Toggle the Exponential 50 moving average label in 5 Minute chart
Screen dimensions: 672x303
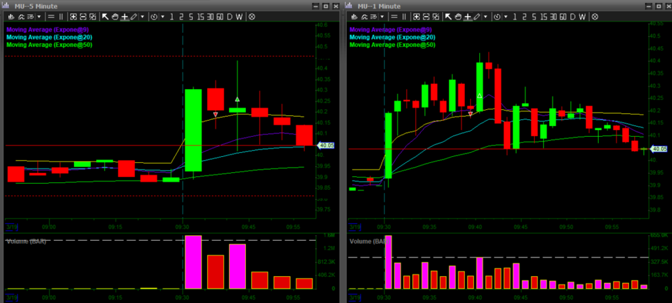(x=49, y=45)
